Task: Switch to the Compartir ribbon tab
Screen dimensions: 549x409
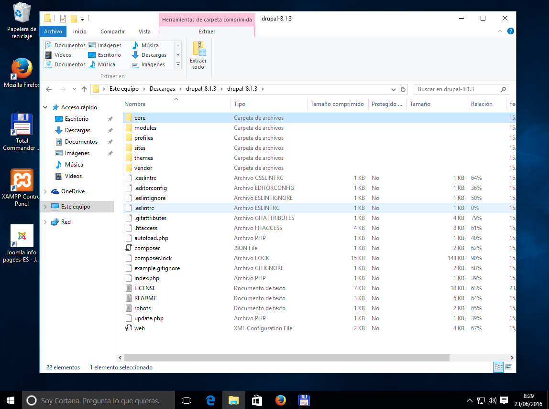Action: 112,31
